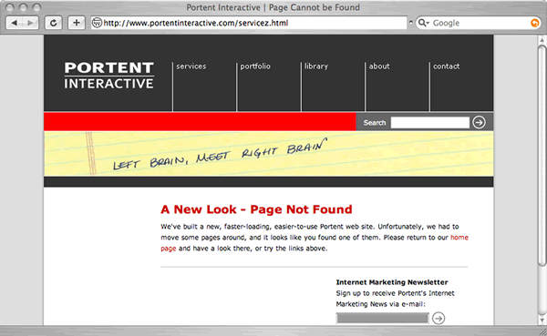Viewport: 547px width, 336px height.
Task: Open the portfolio navigation item
Action: (x=255, y=66)
